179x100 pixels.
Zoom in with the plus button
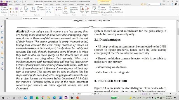176,94
